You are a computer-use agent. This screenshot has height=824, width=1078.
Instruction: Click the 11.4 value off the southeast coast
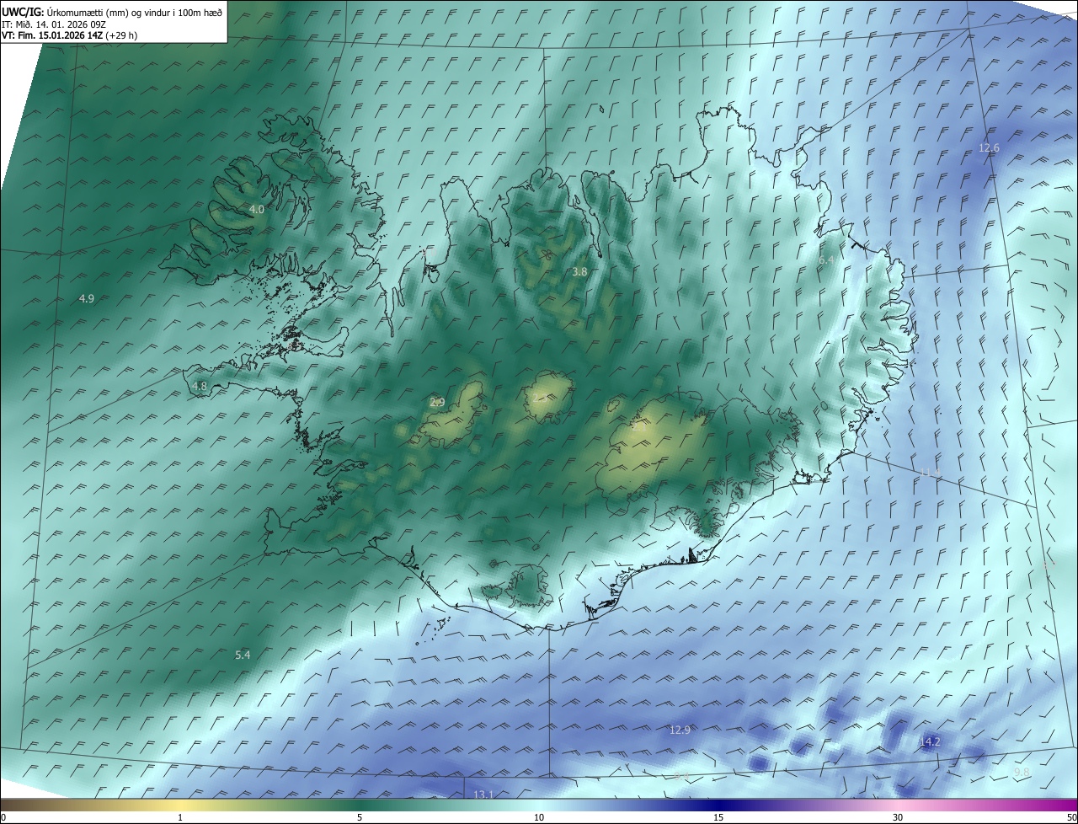930,473
